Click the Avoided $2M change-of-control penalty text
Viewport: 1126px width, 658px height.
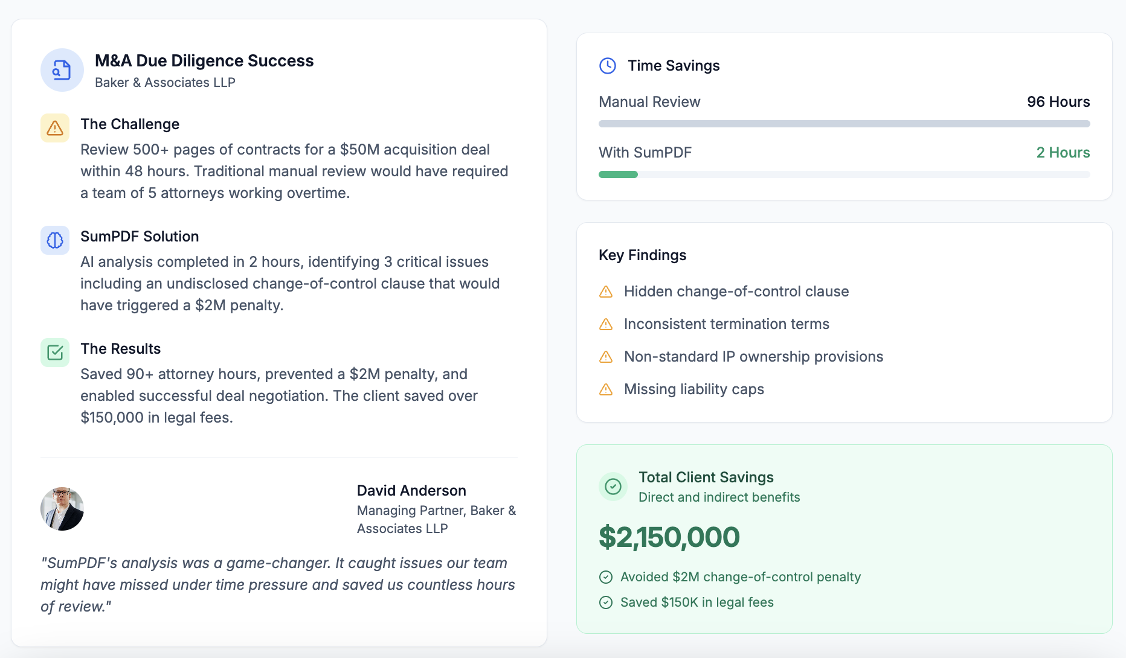[x=741, y=577]
